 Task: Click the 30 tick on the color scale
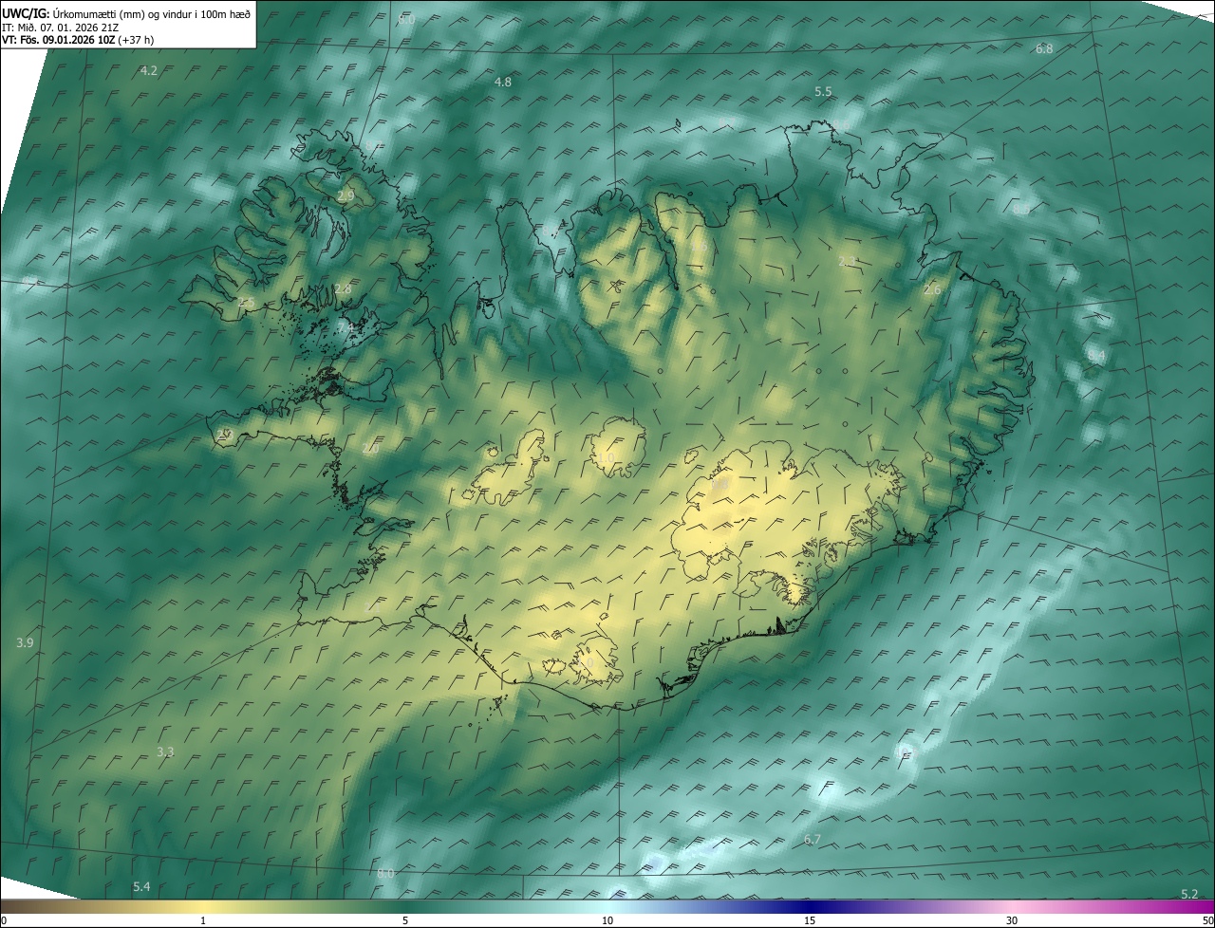1012,920
